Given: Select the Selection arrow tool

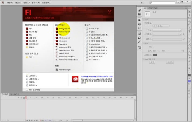Looking at the screenshot, I should [x=189, y=12].
